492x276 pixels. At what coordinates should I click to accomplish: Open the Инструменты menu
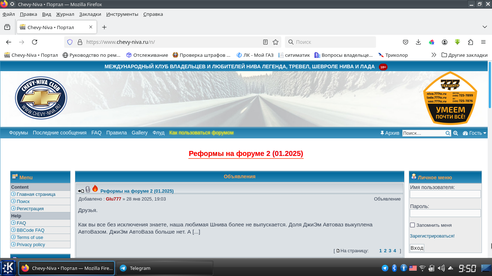[x=122, y=14]
